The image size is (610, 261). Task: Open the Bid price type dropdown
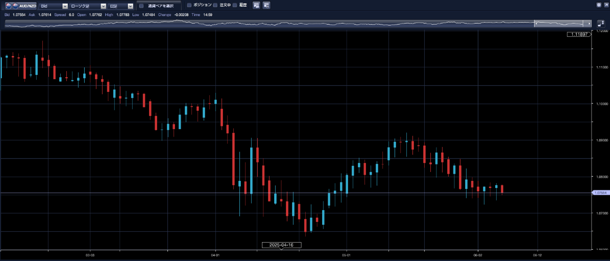[53, 6]
